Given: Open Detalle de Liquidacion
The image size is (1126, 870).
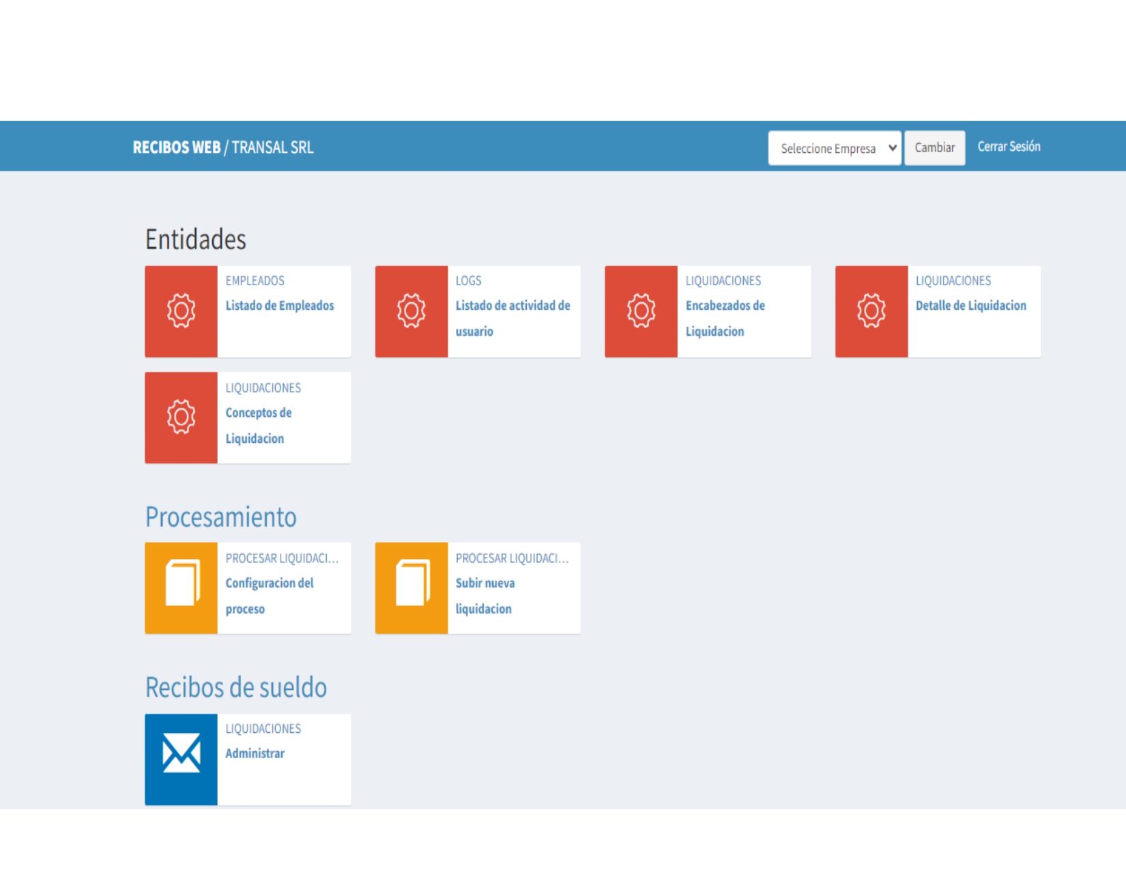Looking at the screenshot, I should (x=971, y=306).
